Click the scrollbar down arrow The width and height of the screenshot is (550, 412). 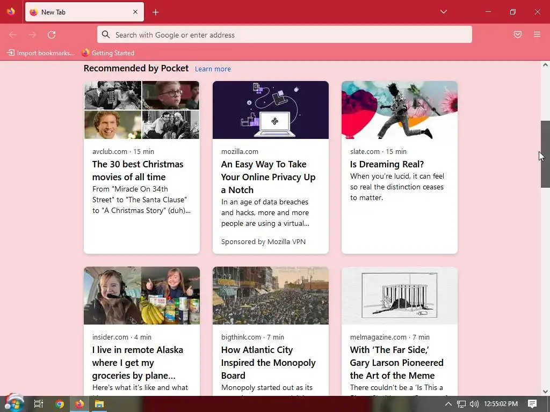click(545, 391)
